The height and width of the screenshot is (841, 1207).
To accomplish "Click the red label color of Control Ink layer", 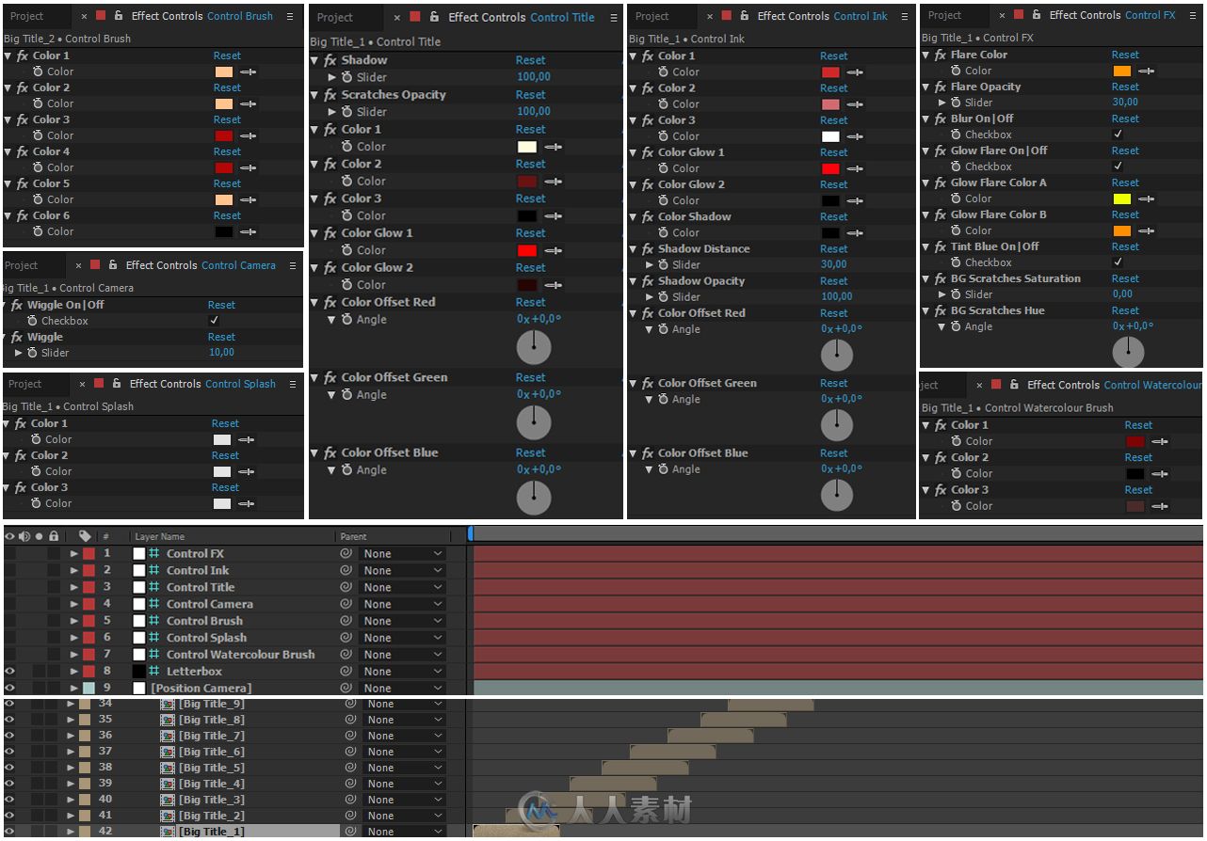I will coord(89,570).
